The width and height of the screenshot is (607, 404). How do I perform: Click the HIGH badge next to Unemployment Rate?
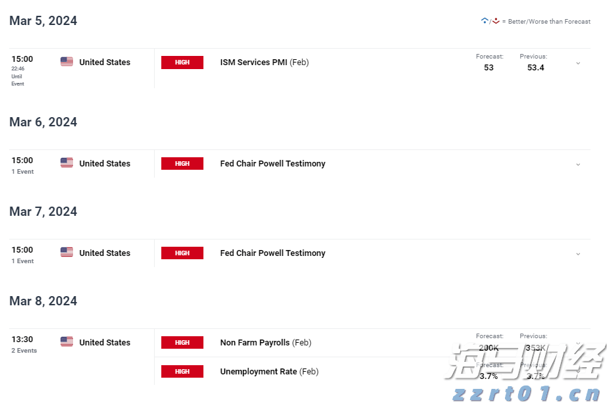point(182,372)
